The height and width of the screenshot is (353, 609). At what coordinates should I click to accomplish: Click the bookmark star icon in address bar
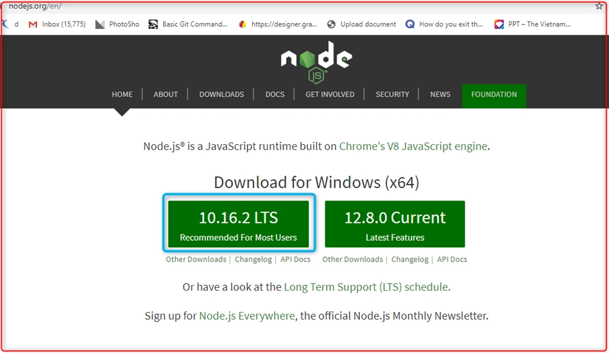tap(599, 6)
